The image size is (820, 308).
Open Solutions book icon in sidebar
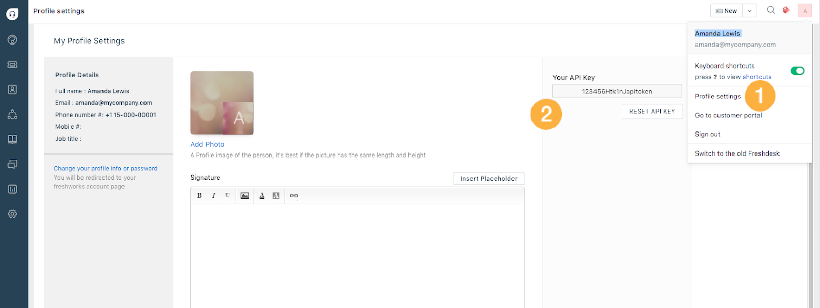click(12, 139)
